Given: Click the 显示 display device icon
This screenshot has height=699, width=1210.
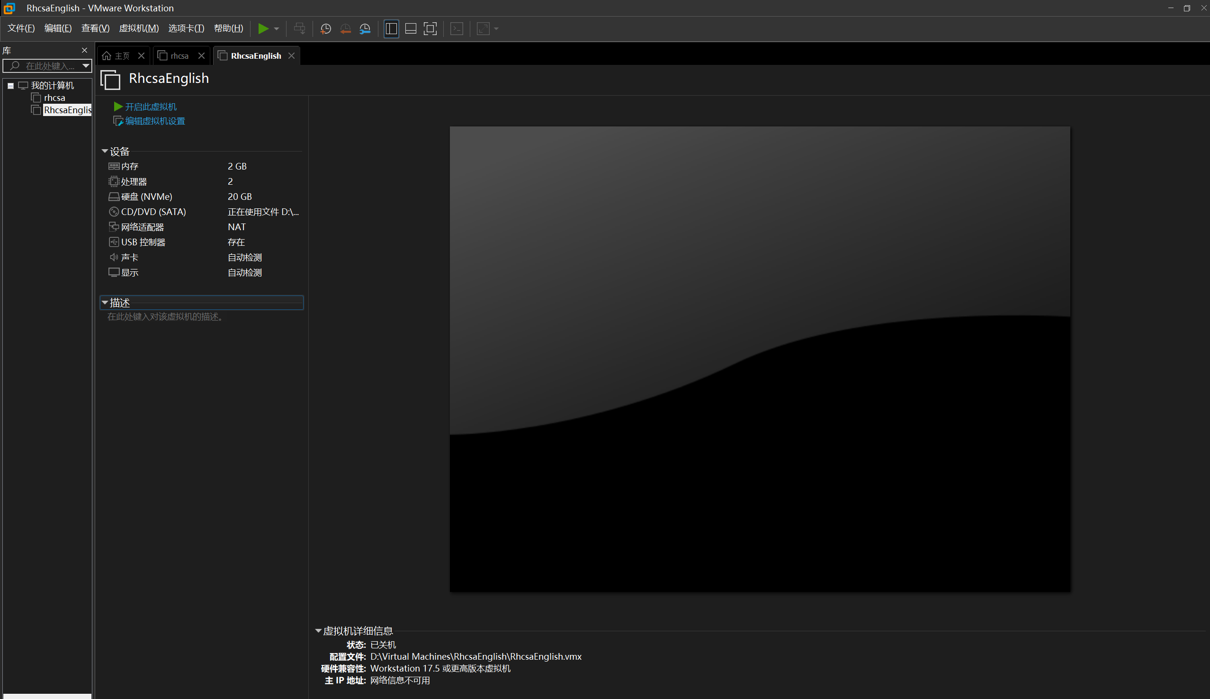Looking at the screenshot, I should 114,273.
